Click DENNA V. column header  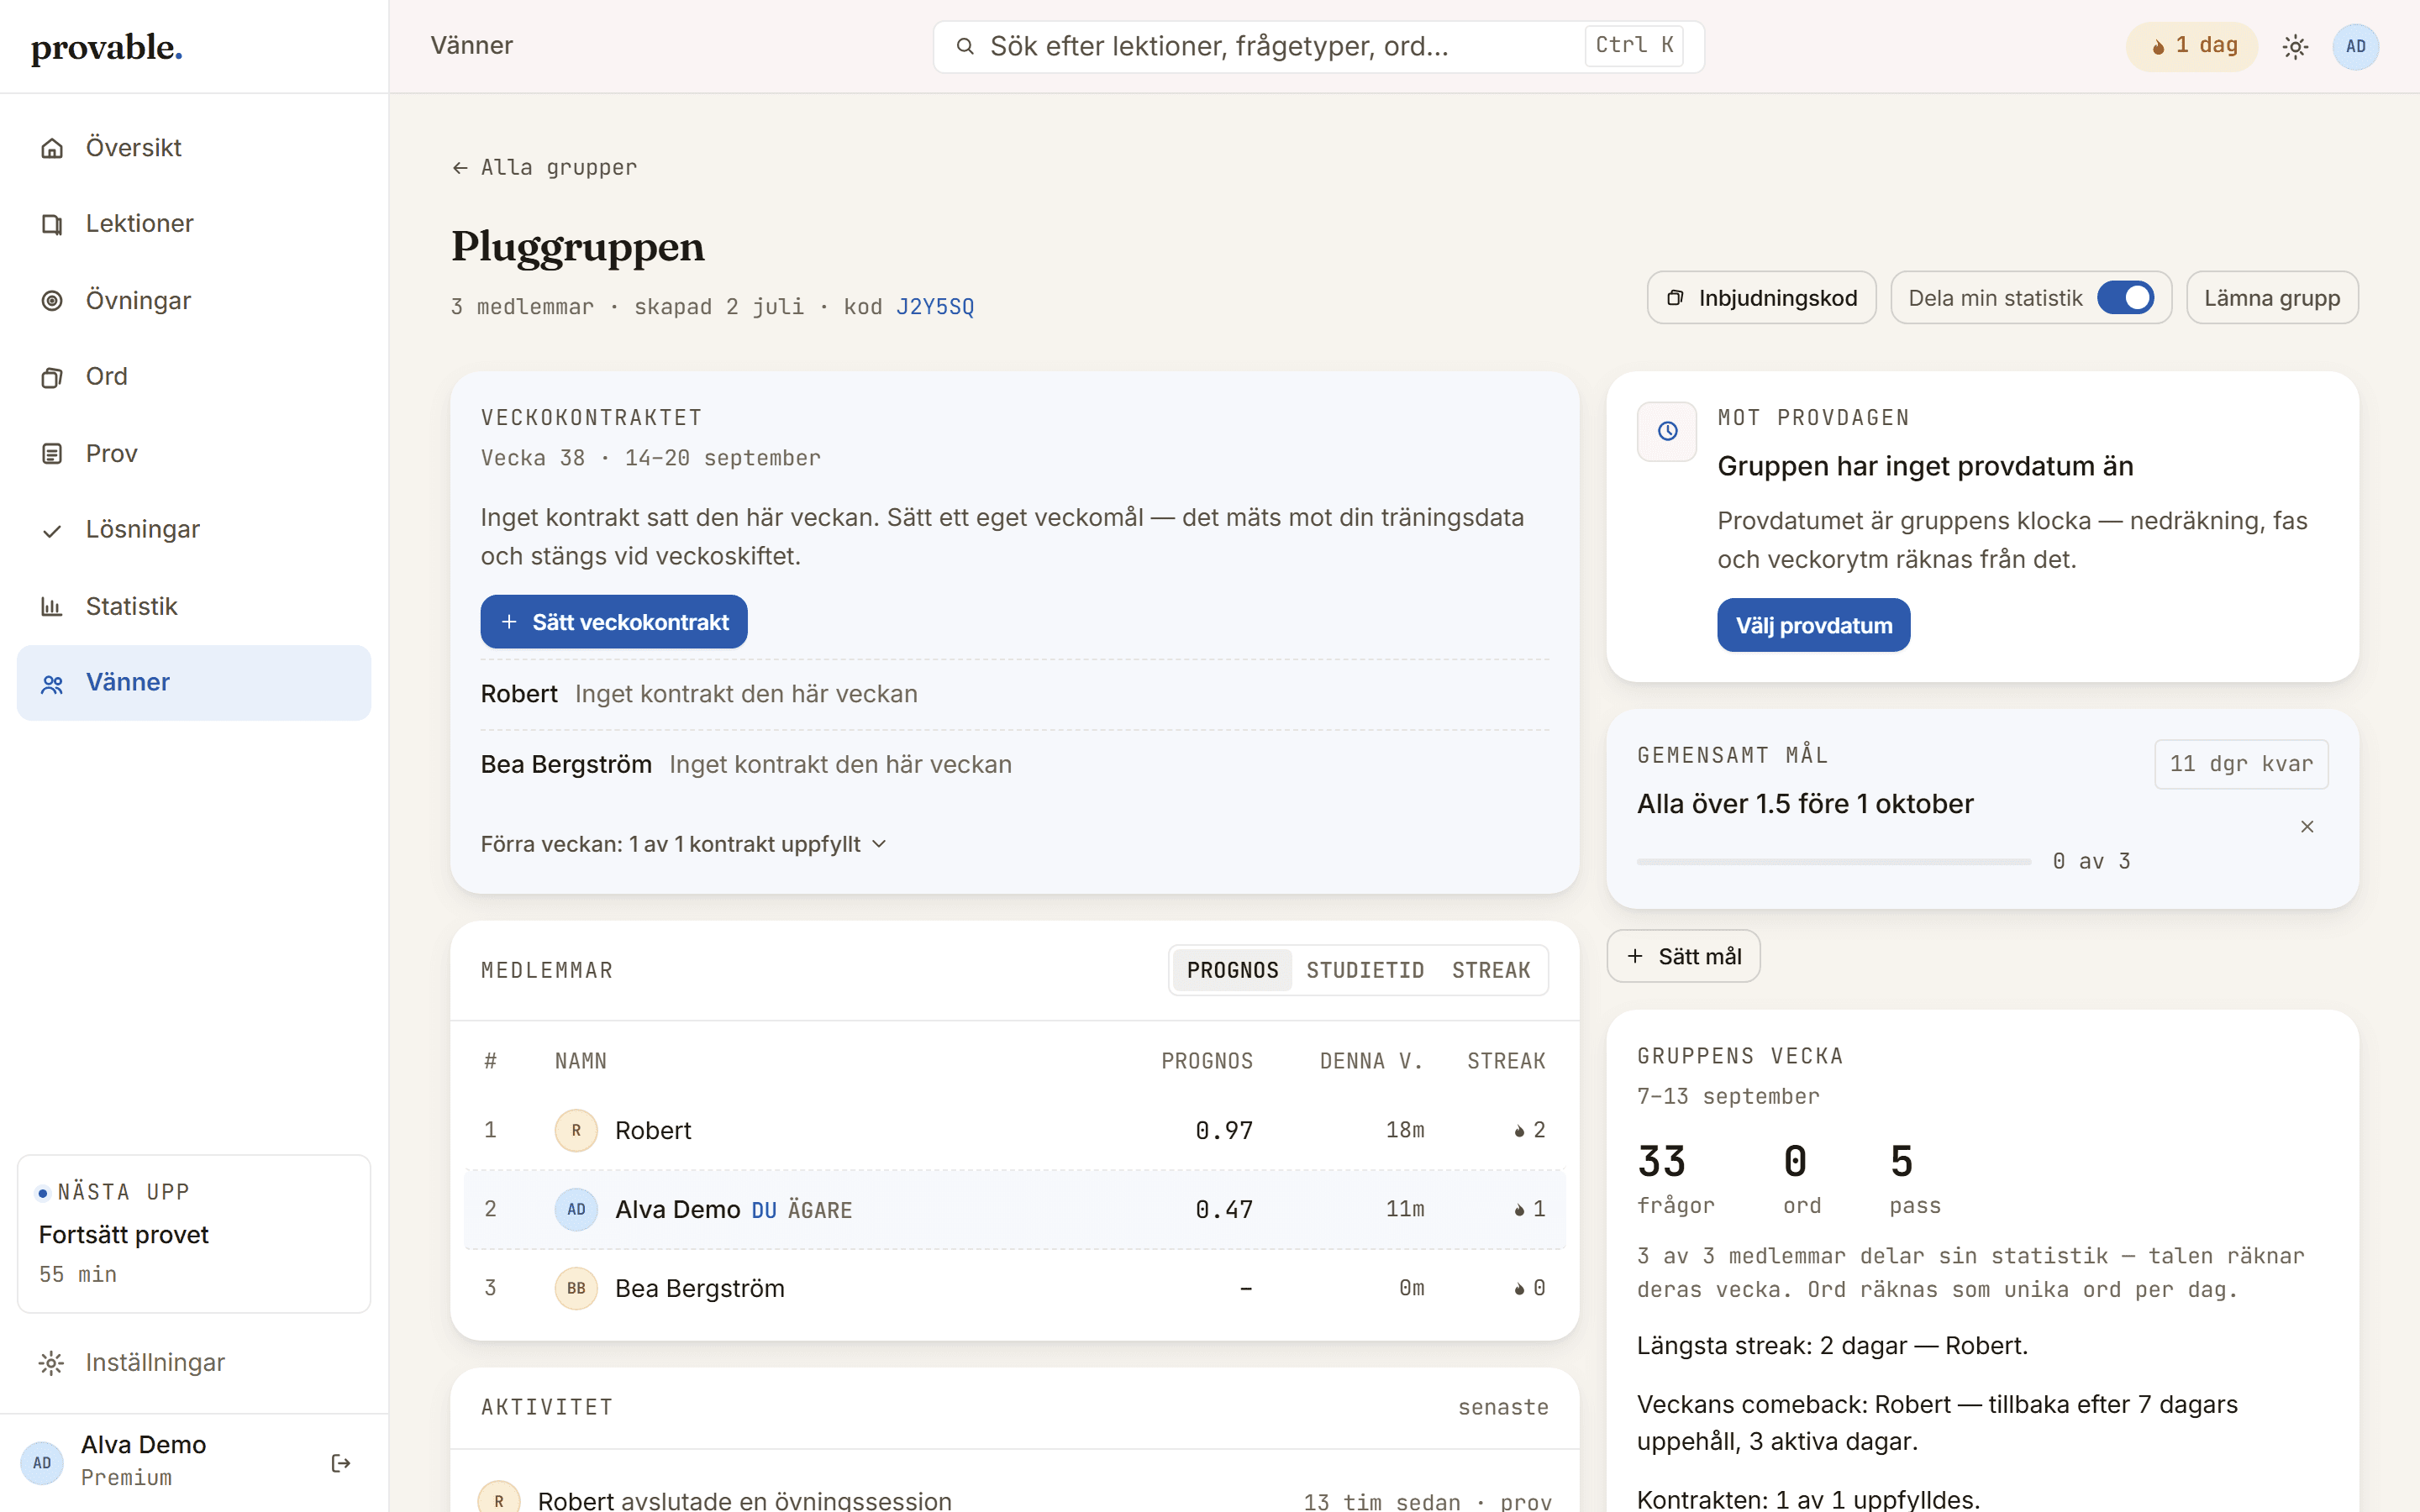tap(1372, 1061)
